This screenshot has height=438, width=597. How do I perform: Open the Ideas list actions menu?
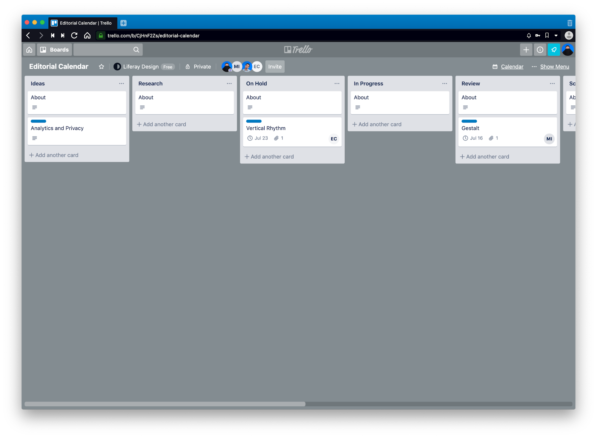click(x=121, y=84)
